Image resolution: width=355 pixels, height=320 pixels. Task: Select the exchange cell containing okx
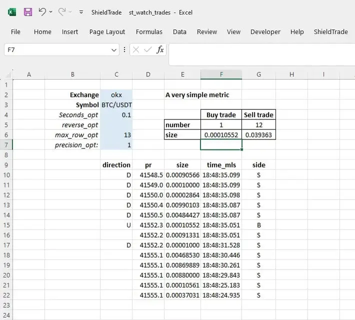click(x=116, y=94)
